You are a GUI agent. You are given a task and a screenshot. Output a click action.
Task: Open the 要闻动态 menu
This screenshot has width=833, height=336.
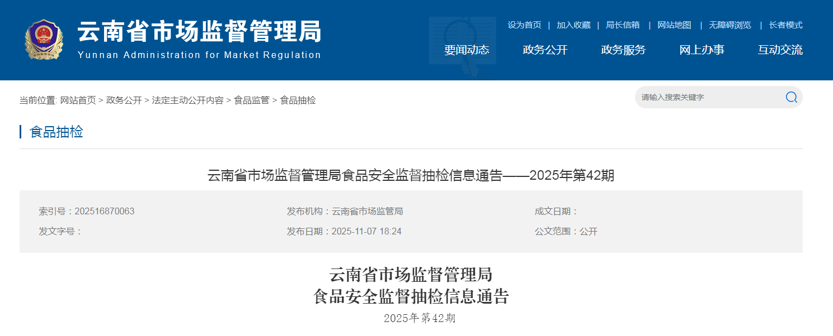click(x=467, y=50)
